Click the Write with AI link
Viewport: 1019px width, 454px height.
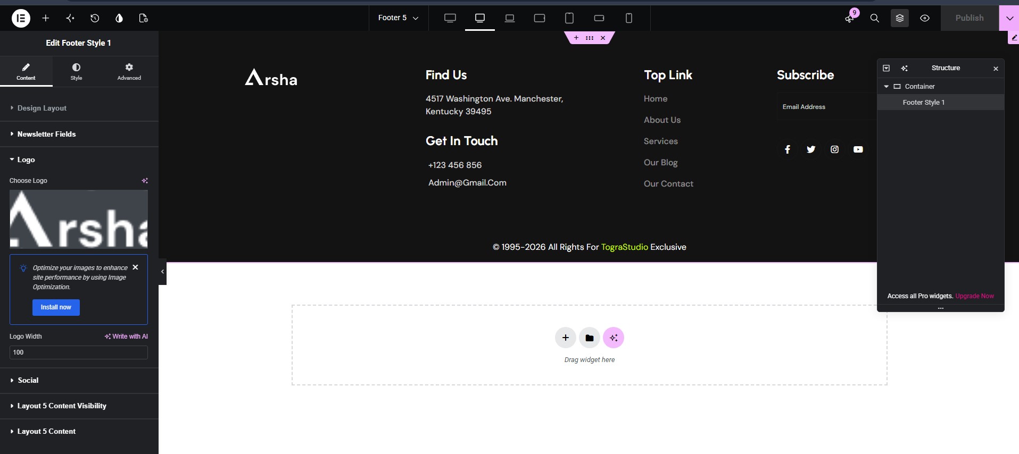[x=127, y=337]
